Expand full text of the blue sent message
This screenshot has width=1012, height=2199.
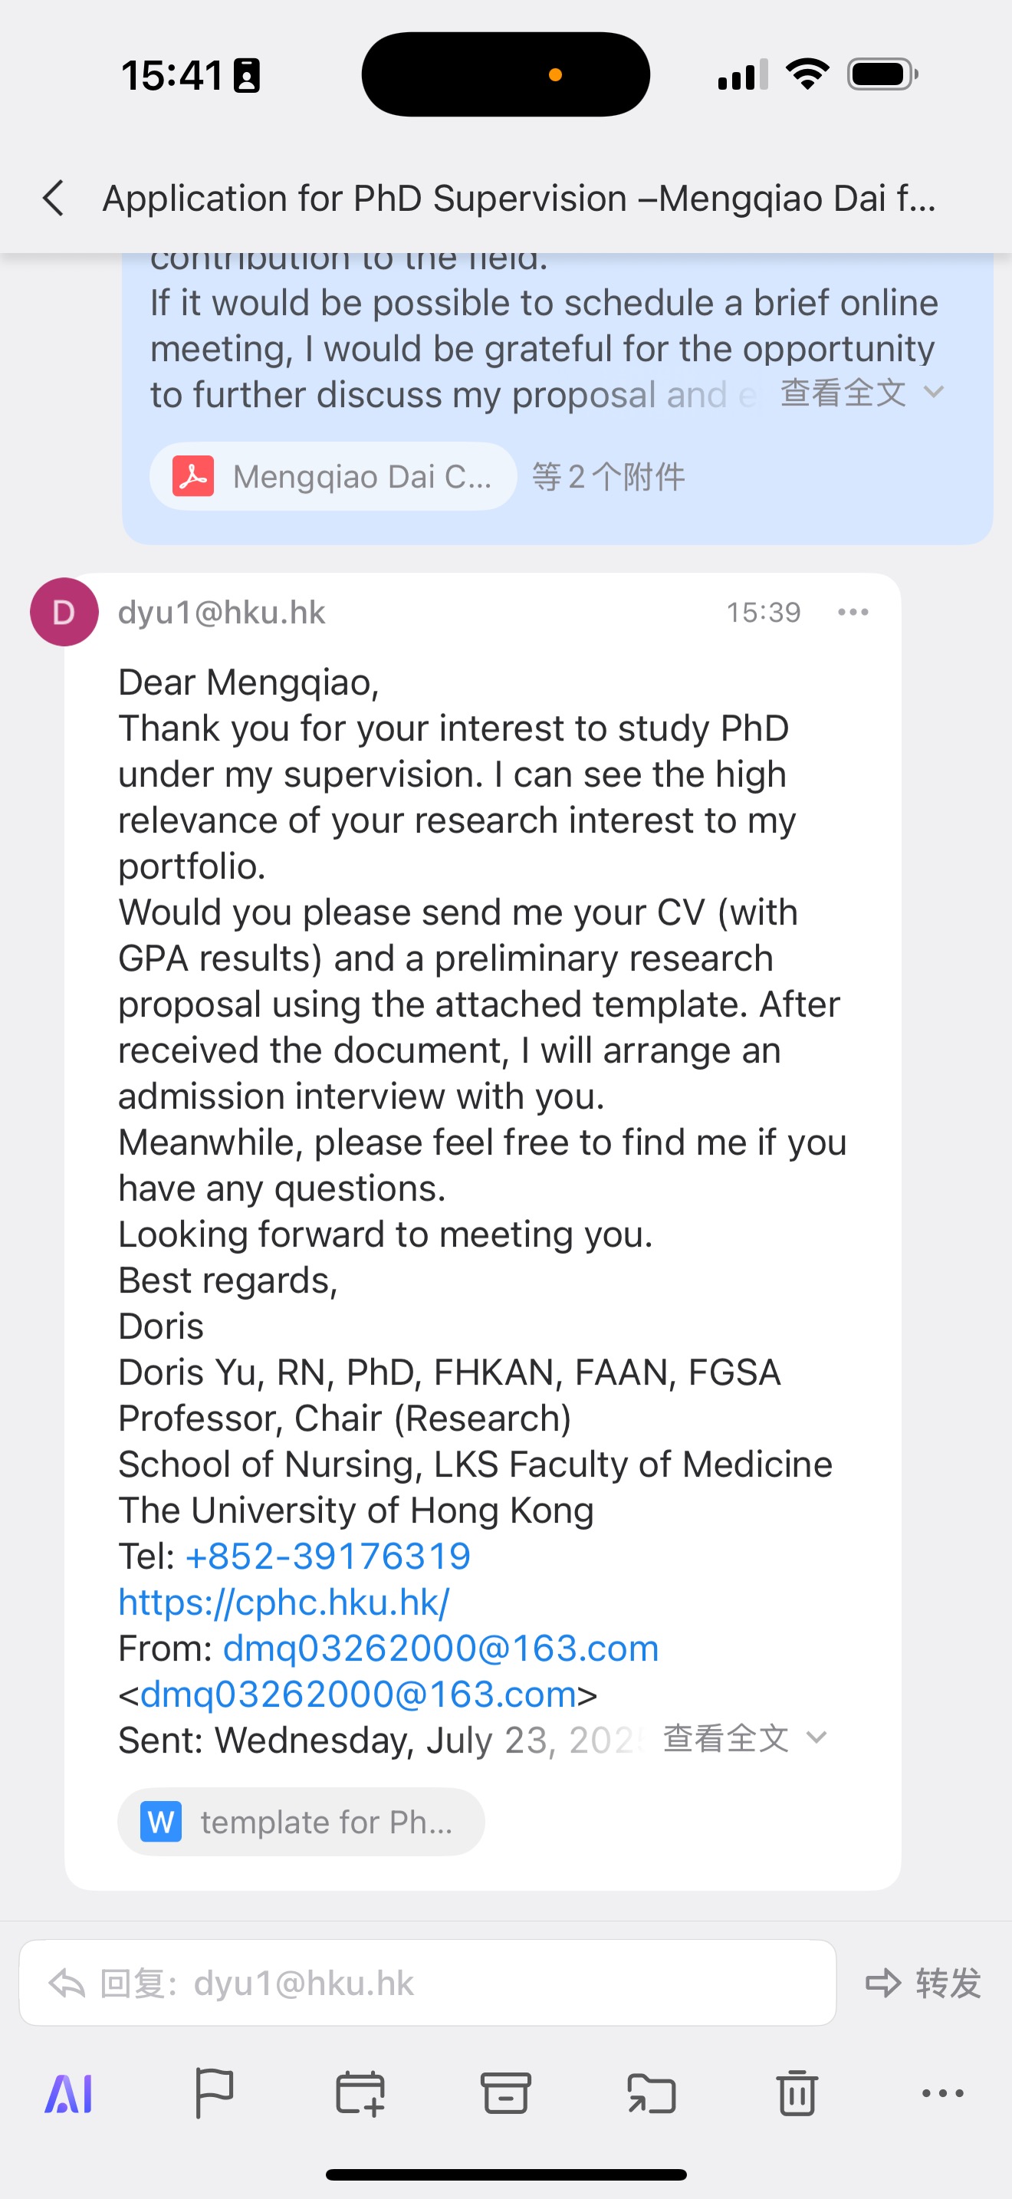point(860,393)
